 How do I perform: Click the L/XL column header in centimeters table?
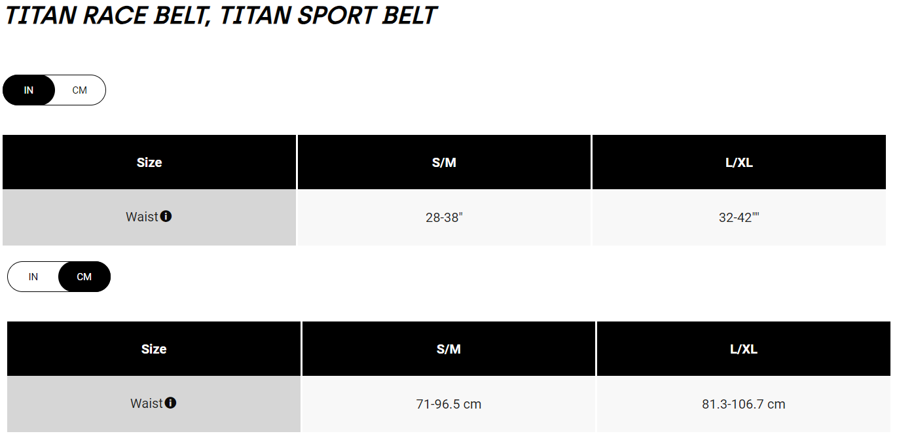(744, 349)
